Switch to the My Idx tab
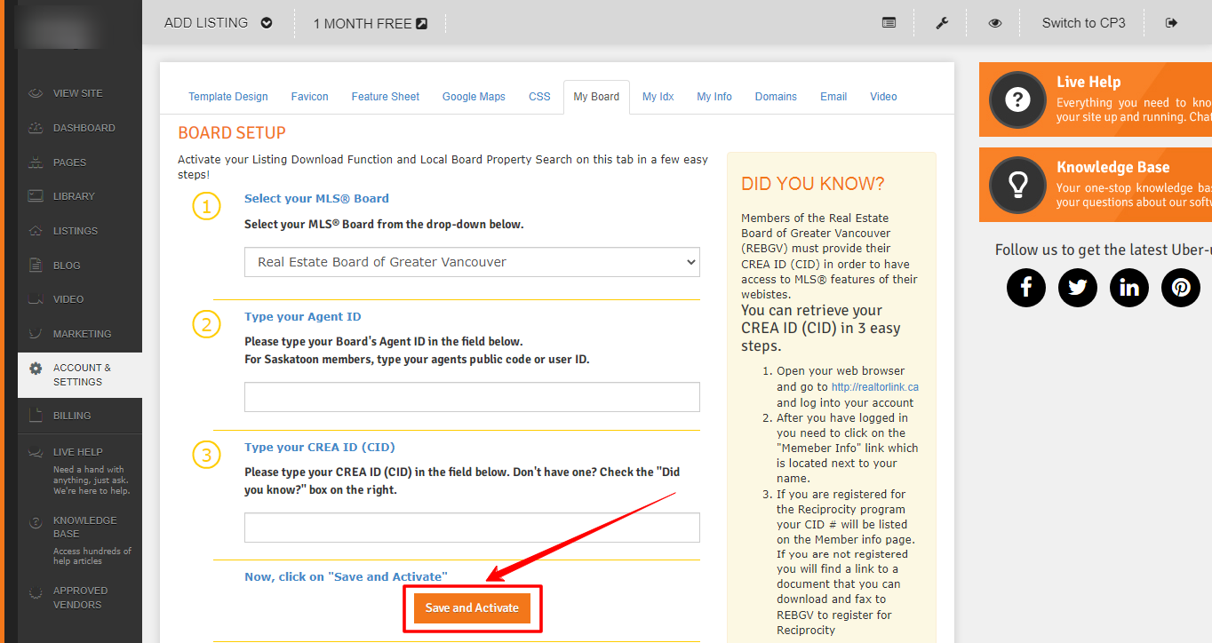The image size is (1212, 643). click(x=658, y=97)
